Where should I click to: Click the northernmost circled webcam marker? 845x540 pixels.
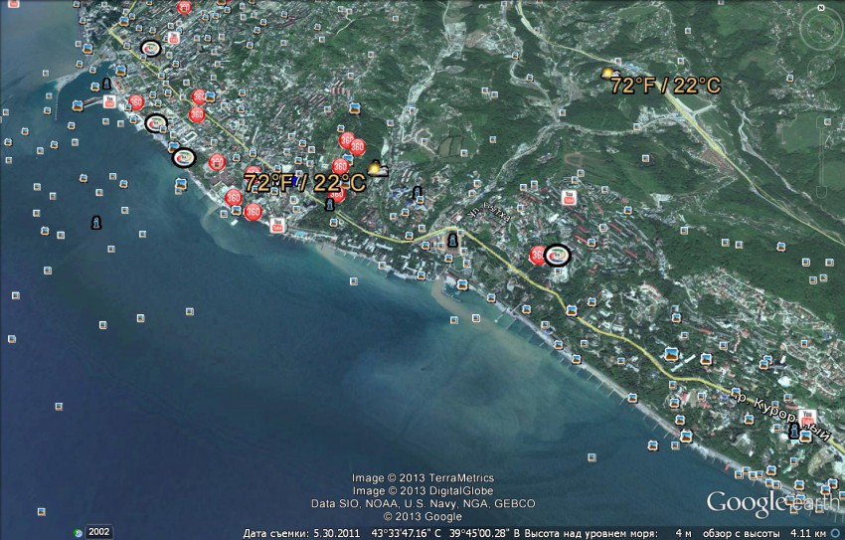tap(151, 47)
